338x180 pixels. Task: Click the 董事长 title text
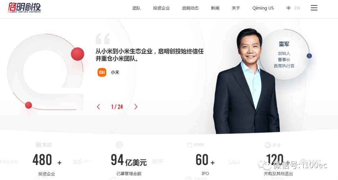point(284,59)
